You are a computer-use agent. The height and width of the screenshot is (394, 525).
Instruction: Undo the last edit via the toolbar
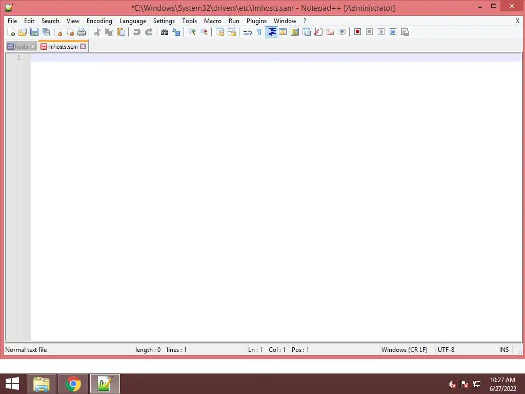click(x=136, y=32)
